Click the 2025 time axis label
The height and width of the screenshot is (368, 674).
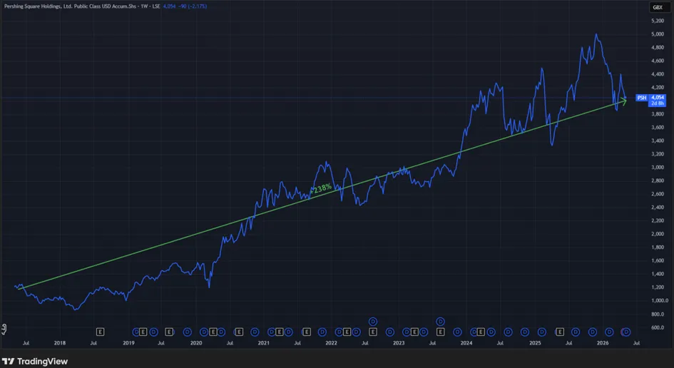535,343
